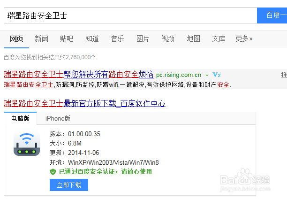Viewport: 287px width, 199px height.
Task: Switch to the 图片 tab
Action: click(143, 38)
